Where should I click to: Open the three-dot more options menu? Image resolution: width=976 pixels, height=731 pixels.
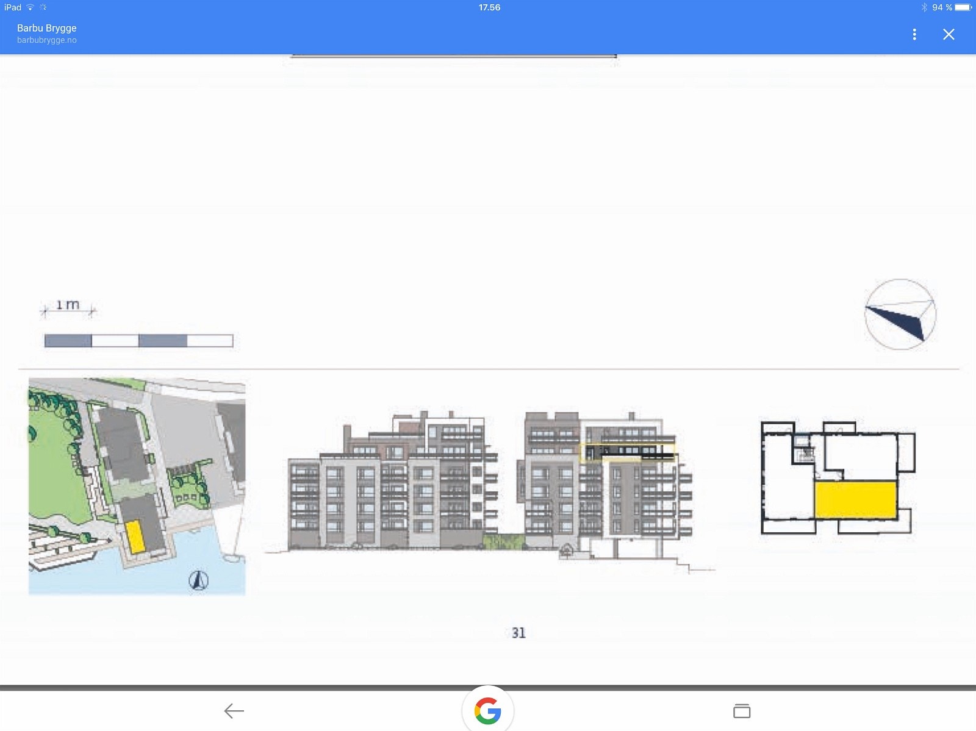point(914,34)
